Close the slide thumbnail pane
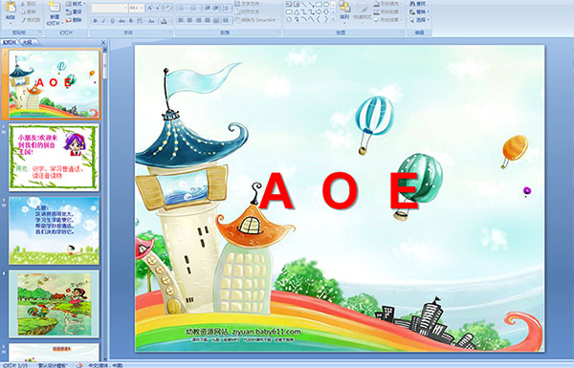Screen dimensions: 574x368 pyautogui.click(x=103, y=42)
